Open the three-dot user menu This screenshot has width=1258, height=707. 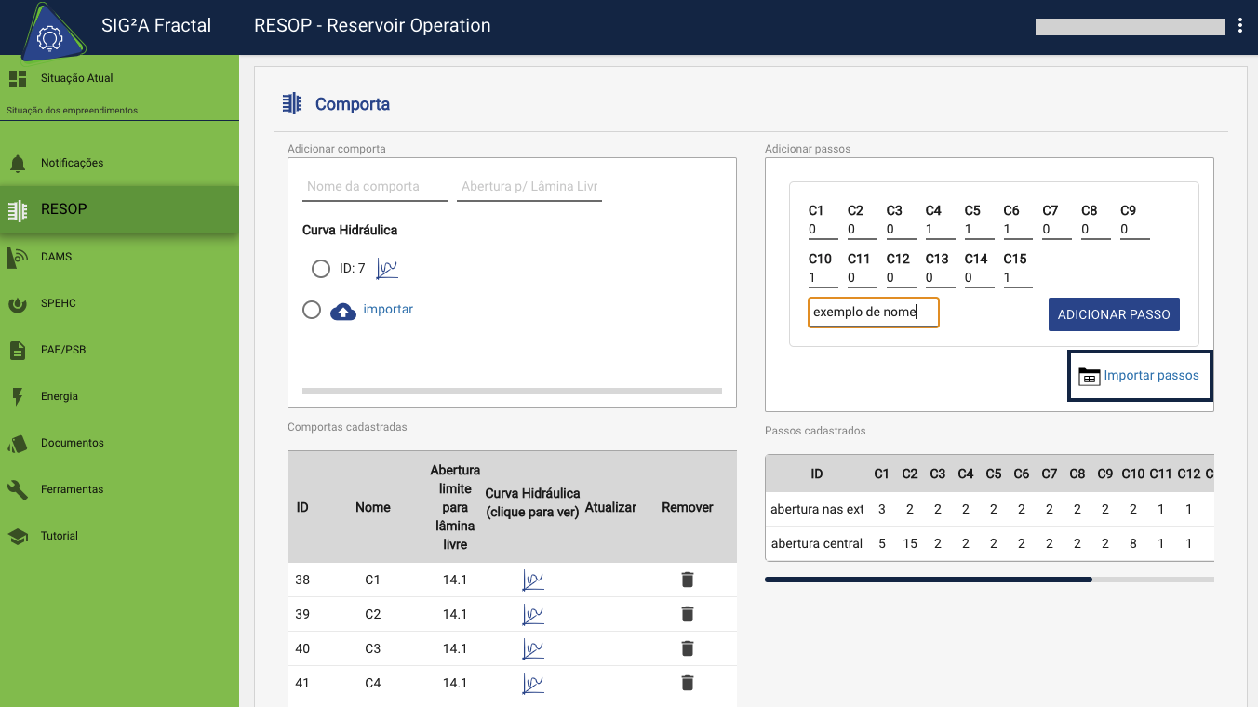(1239, 26)
